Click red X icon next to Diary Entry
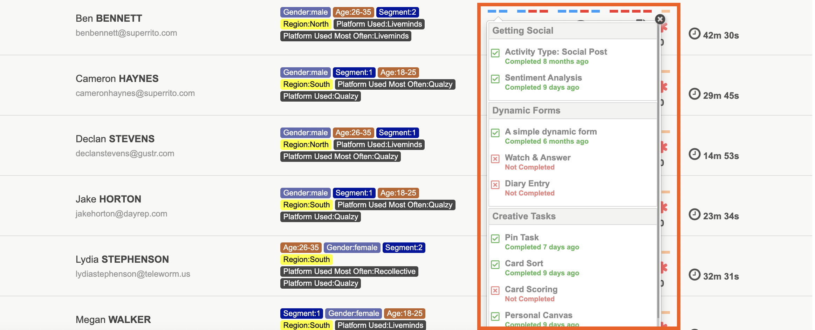 coord(495,185)
